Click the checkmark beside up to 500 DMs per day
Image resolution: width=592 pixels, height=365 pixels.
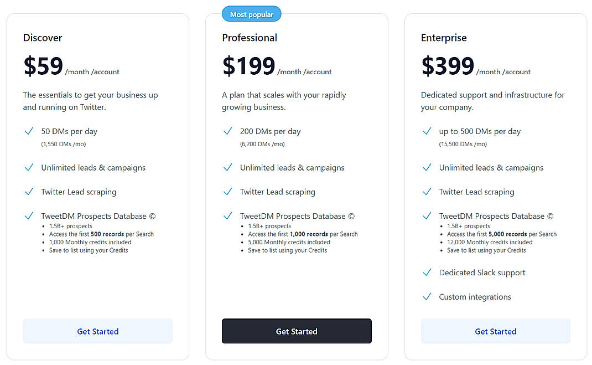(x=427, y=131)
